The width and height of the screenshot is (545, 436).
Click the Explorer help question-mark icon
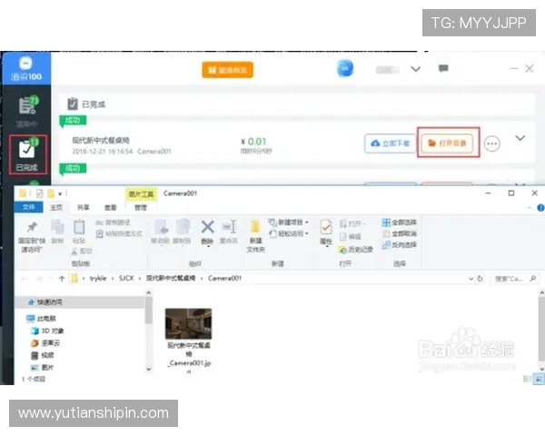[x=540, y=208]
